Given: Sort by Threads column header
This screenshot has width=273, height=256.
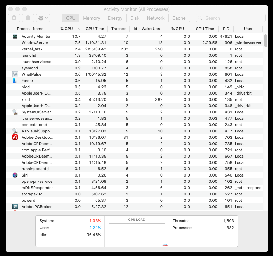Looking at the screenshot, I should click(119, 29).
